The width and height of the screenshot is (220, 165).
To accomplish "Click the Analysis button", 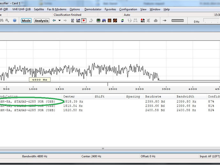I will point(41,21).
